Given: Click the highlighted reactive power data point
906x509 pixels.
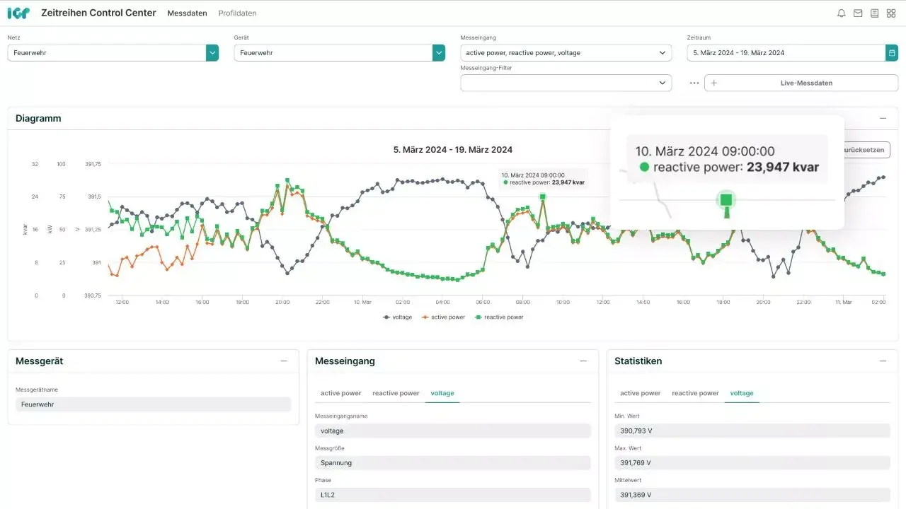Looking at the screenshot, I should tap(542, 197).
